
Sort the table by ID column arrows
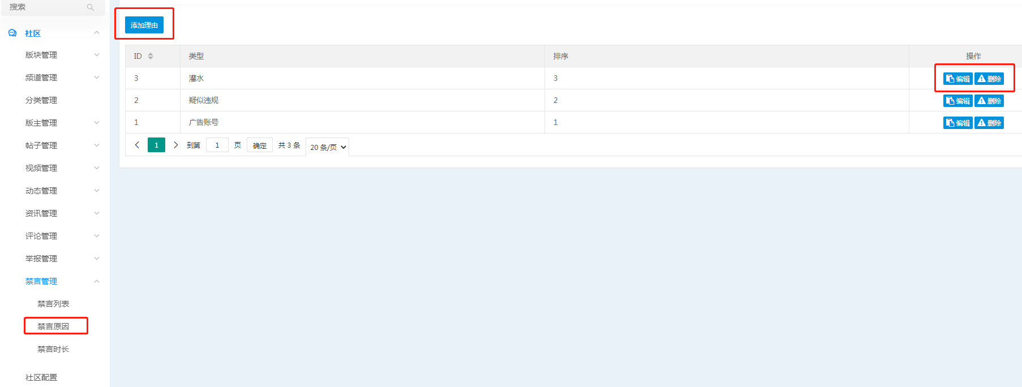[x=151, y=56]
